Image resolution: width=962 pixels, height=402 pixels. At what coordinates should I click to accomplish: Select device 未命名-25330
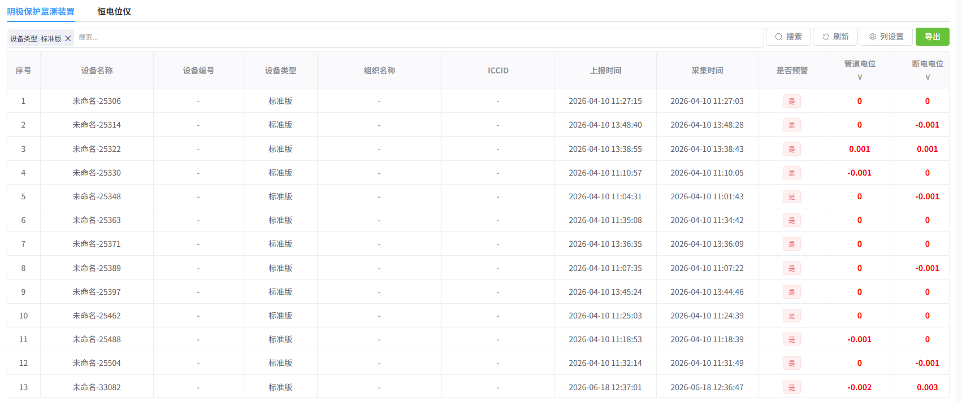[97, 173]
